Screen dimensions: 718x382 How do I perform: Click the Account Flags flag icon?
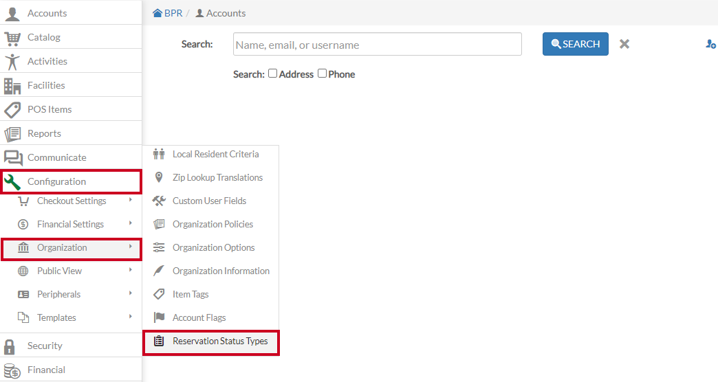point(159,317)
